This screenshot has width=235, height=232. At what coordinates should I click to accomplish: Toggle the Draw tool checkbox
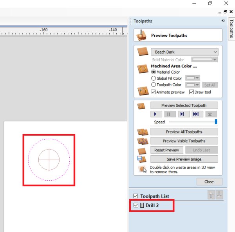click(x=192, y=92)
